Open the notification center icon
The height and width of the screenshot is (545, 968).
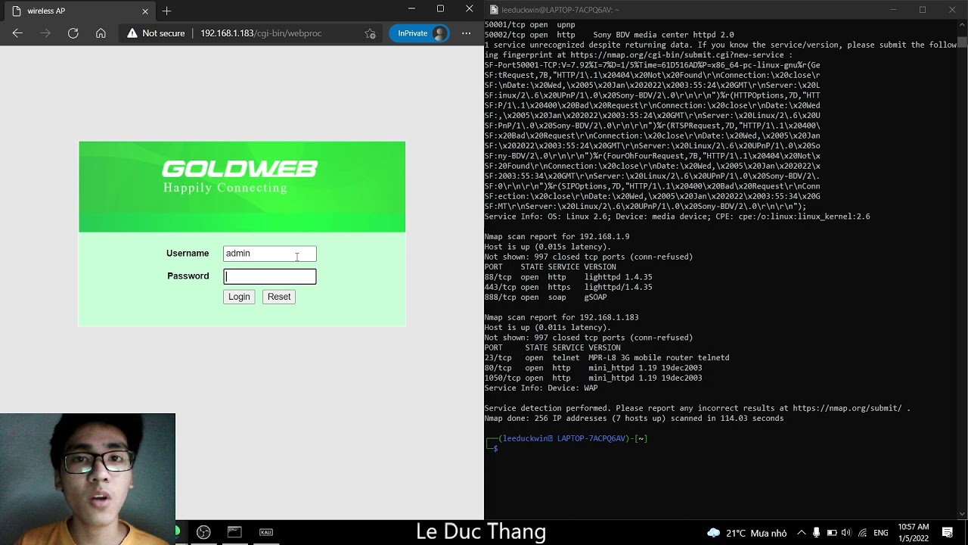pos(948,532)
